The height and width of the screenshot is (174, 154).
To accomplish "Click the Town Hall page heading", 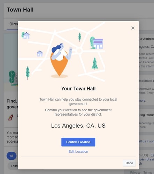I will coord(20,10).
